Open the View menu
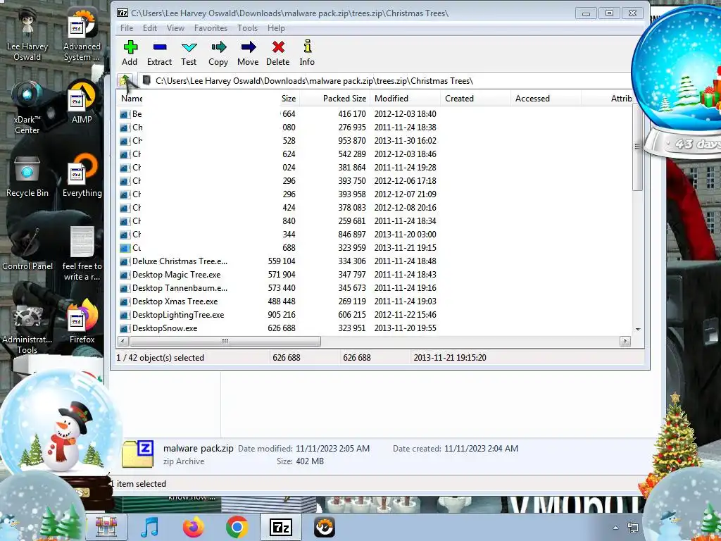The width and height of the screenshot is (721, 541). tap(175, 28)
